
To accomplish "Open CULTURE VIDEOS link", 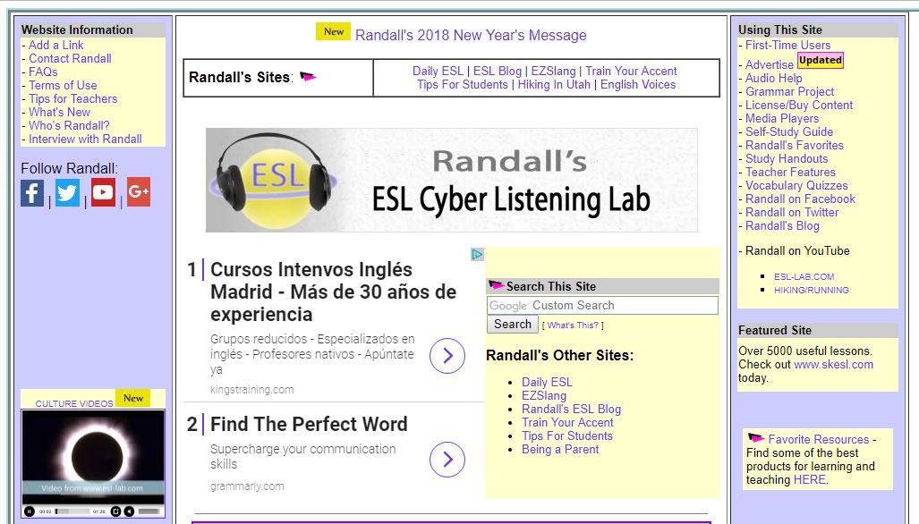I will tap(74, 403).
